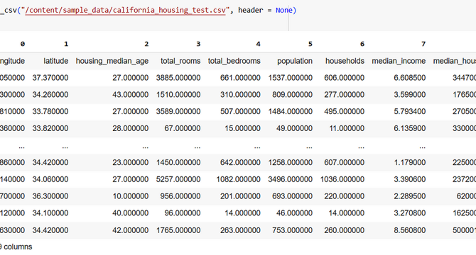Select column header 5
Viewport: 476px width, 255px height.
(x=310, y=44)
